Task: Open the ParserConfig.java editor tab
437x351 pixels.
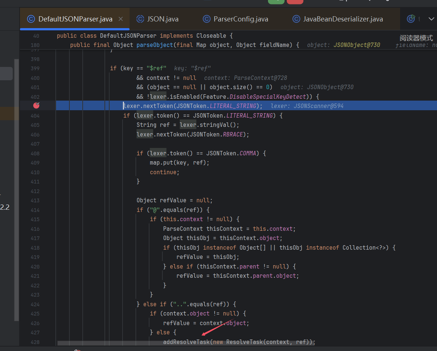Action: tap(235, 19)
